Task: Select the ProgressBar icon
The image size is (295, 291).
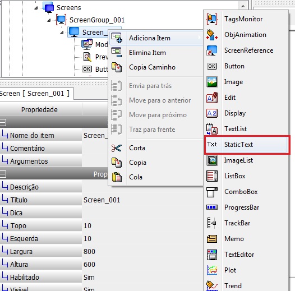Action: pyautogui.click(x=212, y=207)
